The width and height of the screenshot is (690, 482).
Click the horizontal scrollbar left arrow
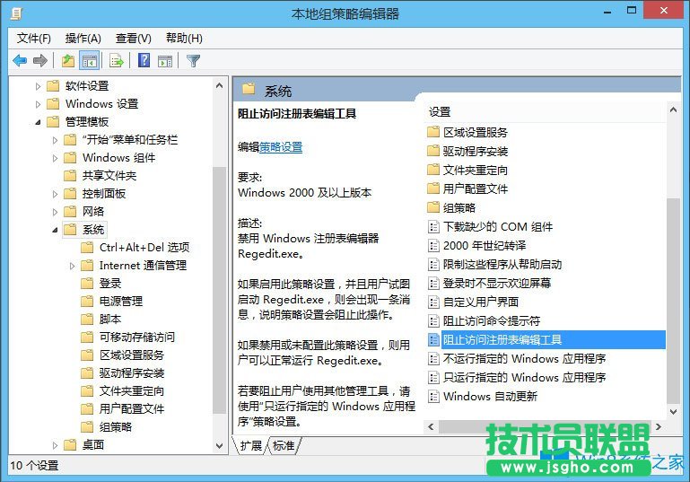point(431,426)
